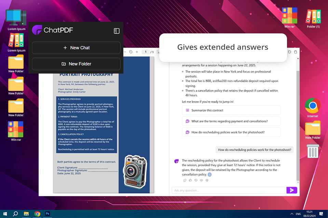The height and width of the screenshot is (218, 328).
Task: Open the Folder (1) desktop icon
Action: (x=313, y=19)
